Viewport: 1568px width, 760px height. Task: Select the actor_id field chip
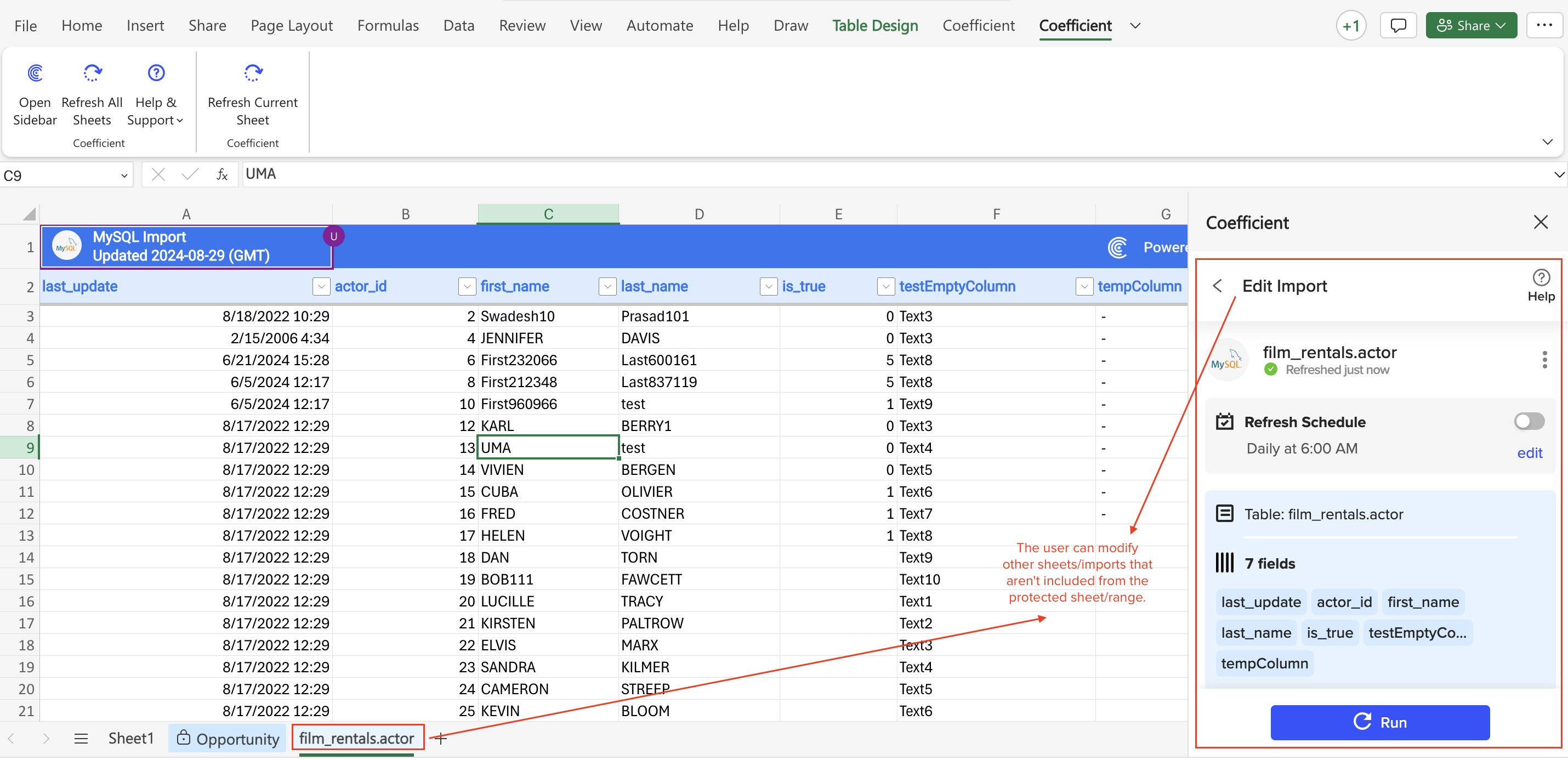[x=1344, y=602]
